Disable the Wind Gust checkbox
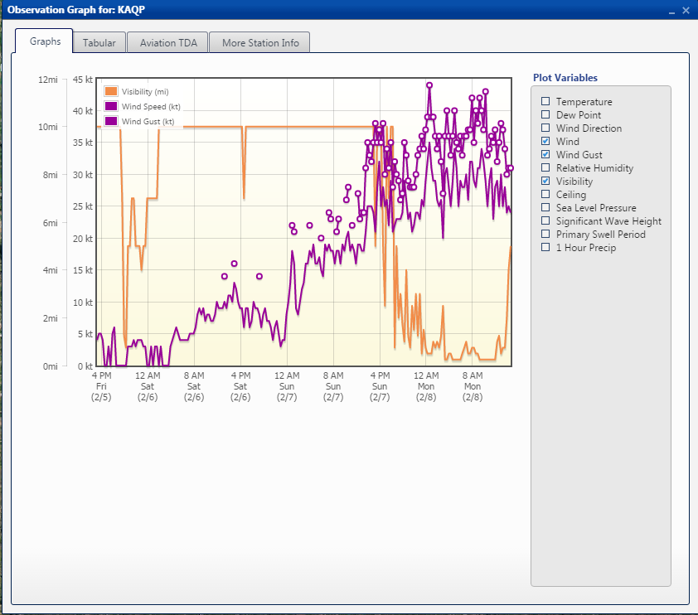The height and width of the screenshot is (615, 698). 545,155
